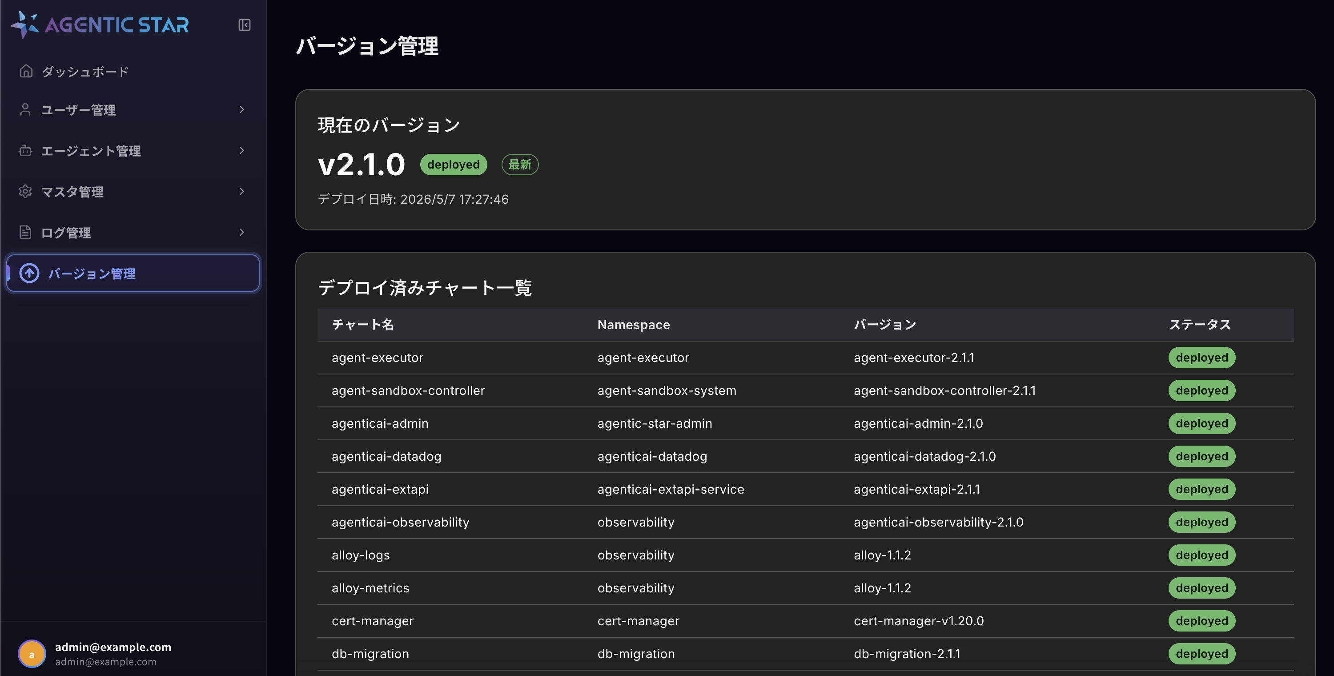Select the agenticai-datadog chart name cell

[x=386, y=456]
